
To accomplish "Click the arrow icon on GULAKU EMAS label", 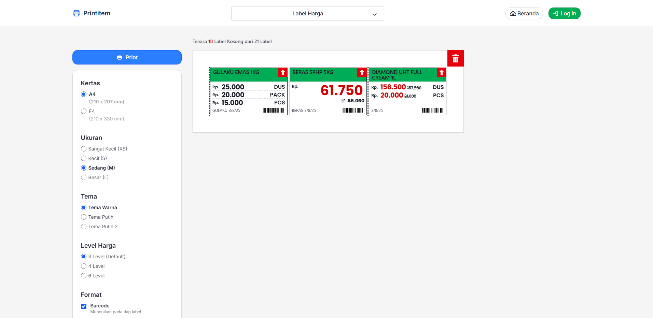I will click(282, 72).
